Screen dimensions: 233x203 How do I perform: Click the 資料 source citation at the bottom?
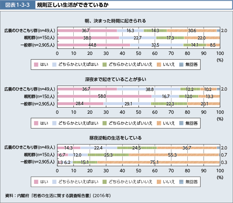click(58, 196)
